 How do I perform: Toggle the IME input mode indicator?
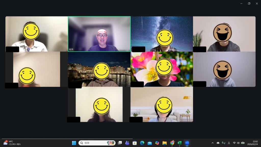click(x=229, y=143)
